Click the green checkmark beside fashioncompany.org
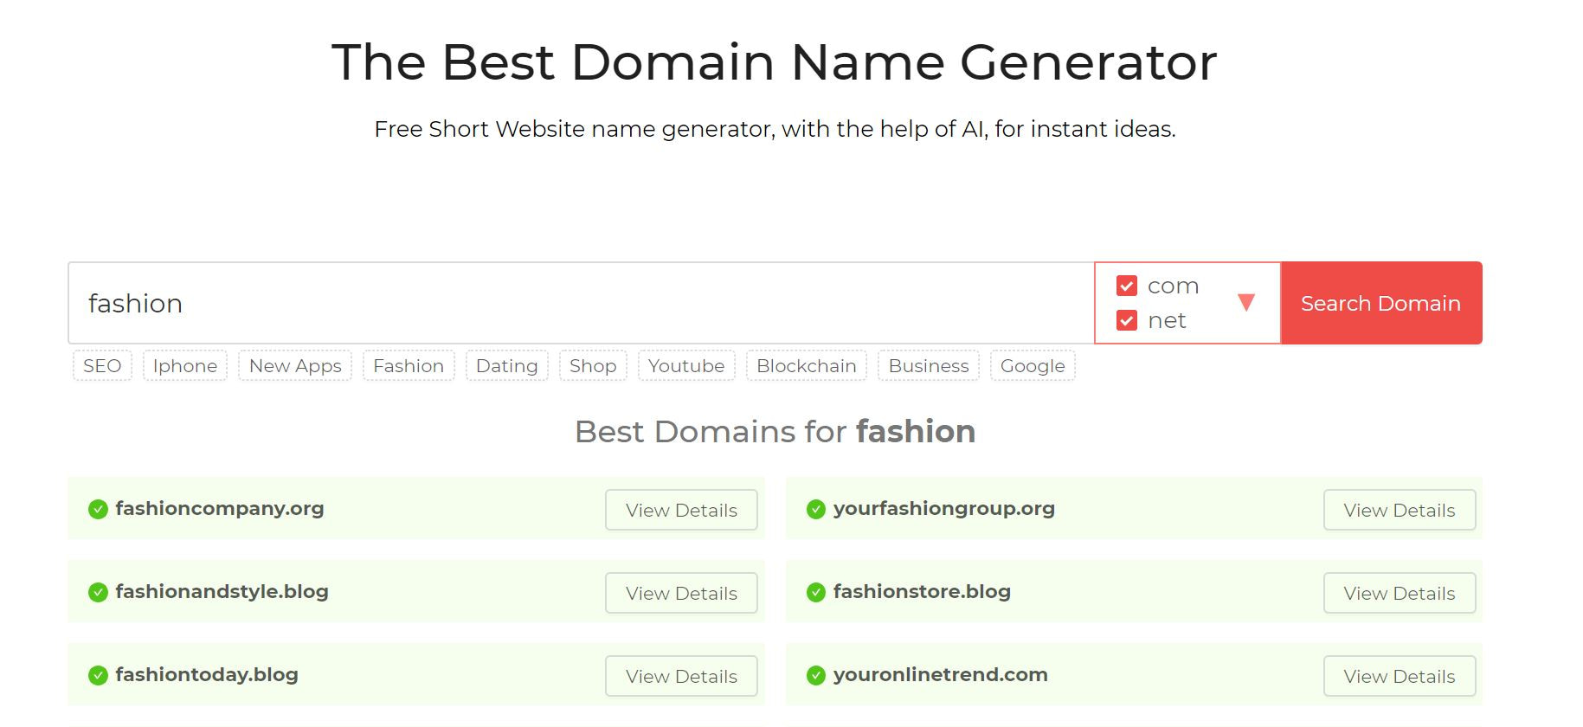 pos(100,510)
